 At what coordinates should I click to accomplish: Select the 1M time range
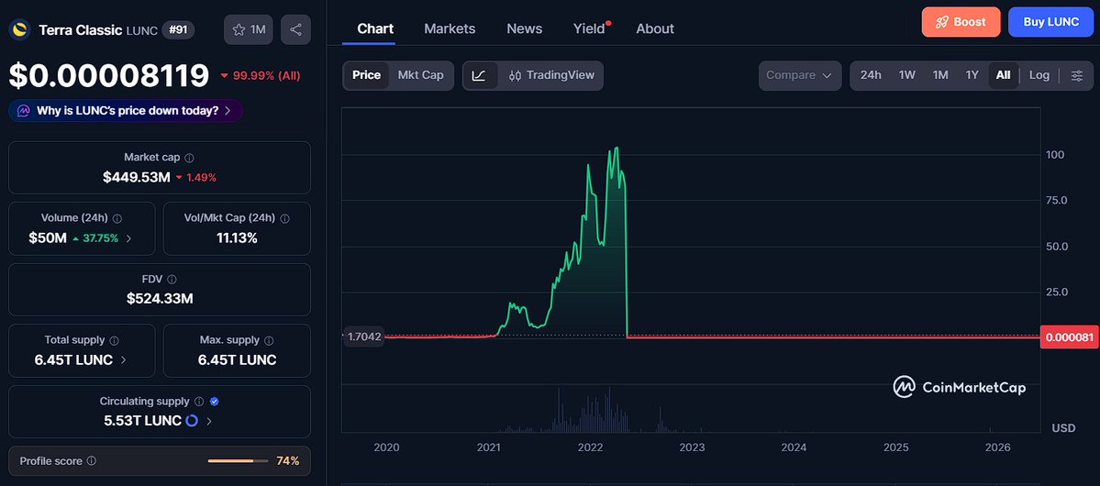click(x=940, y=75)
